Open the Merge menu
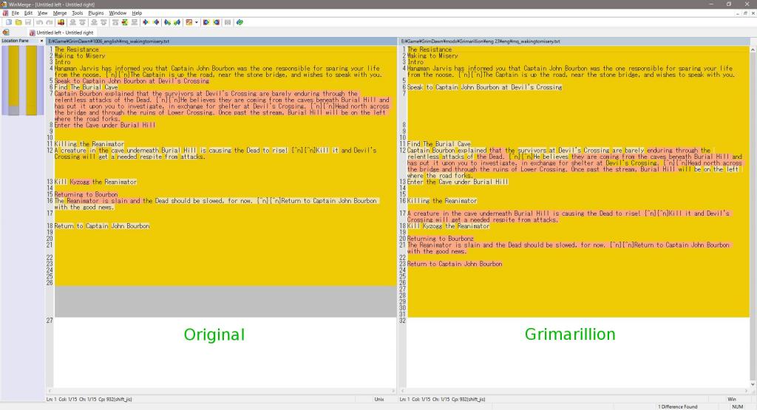This screenshot has height=410, width=757. click(60, 13)
